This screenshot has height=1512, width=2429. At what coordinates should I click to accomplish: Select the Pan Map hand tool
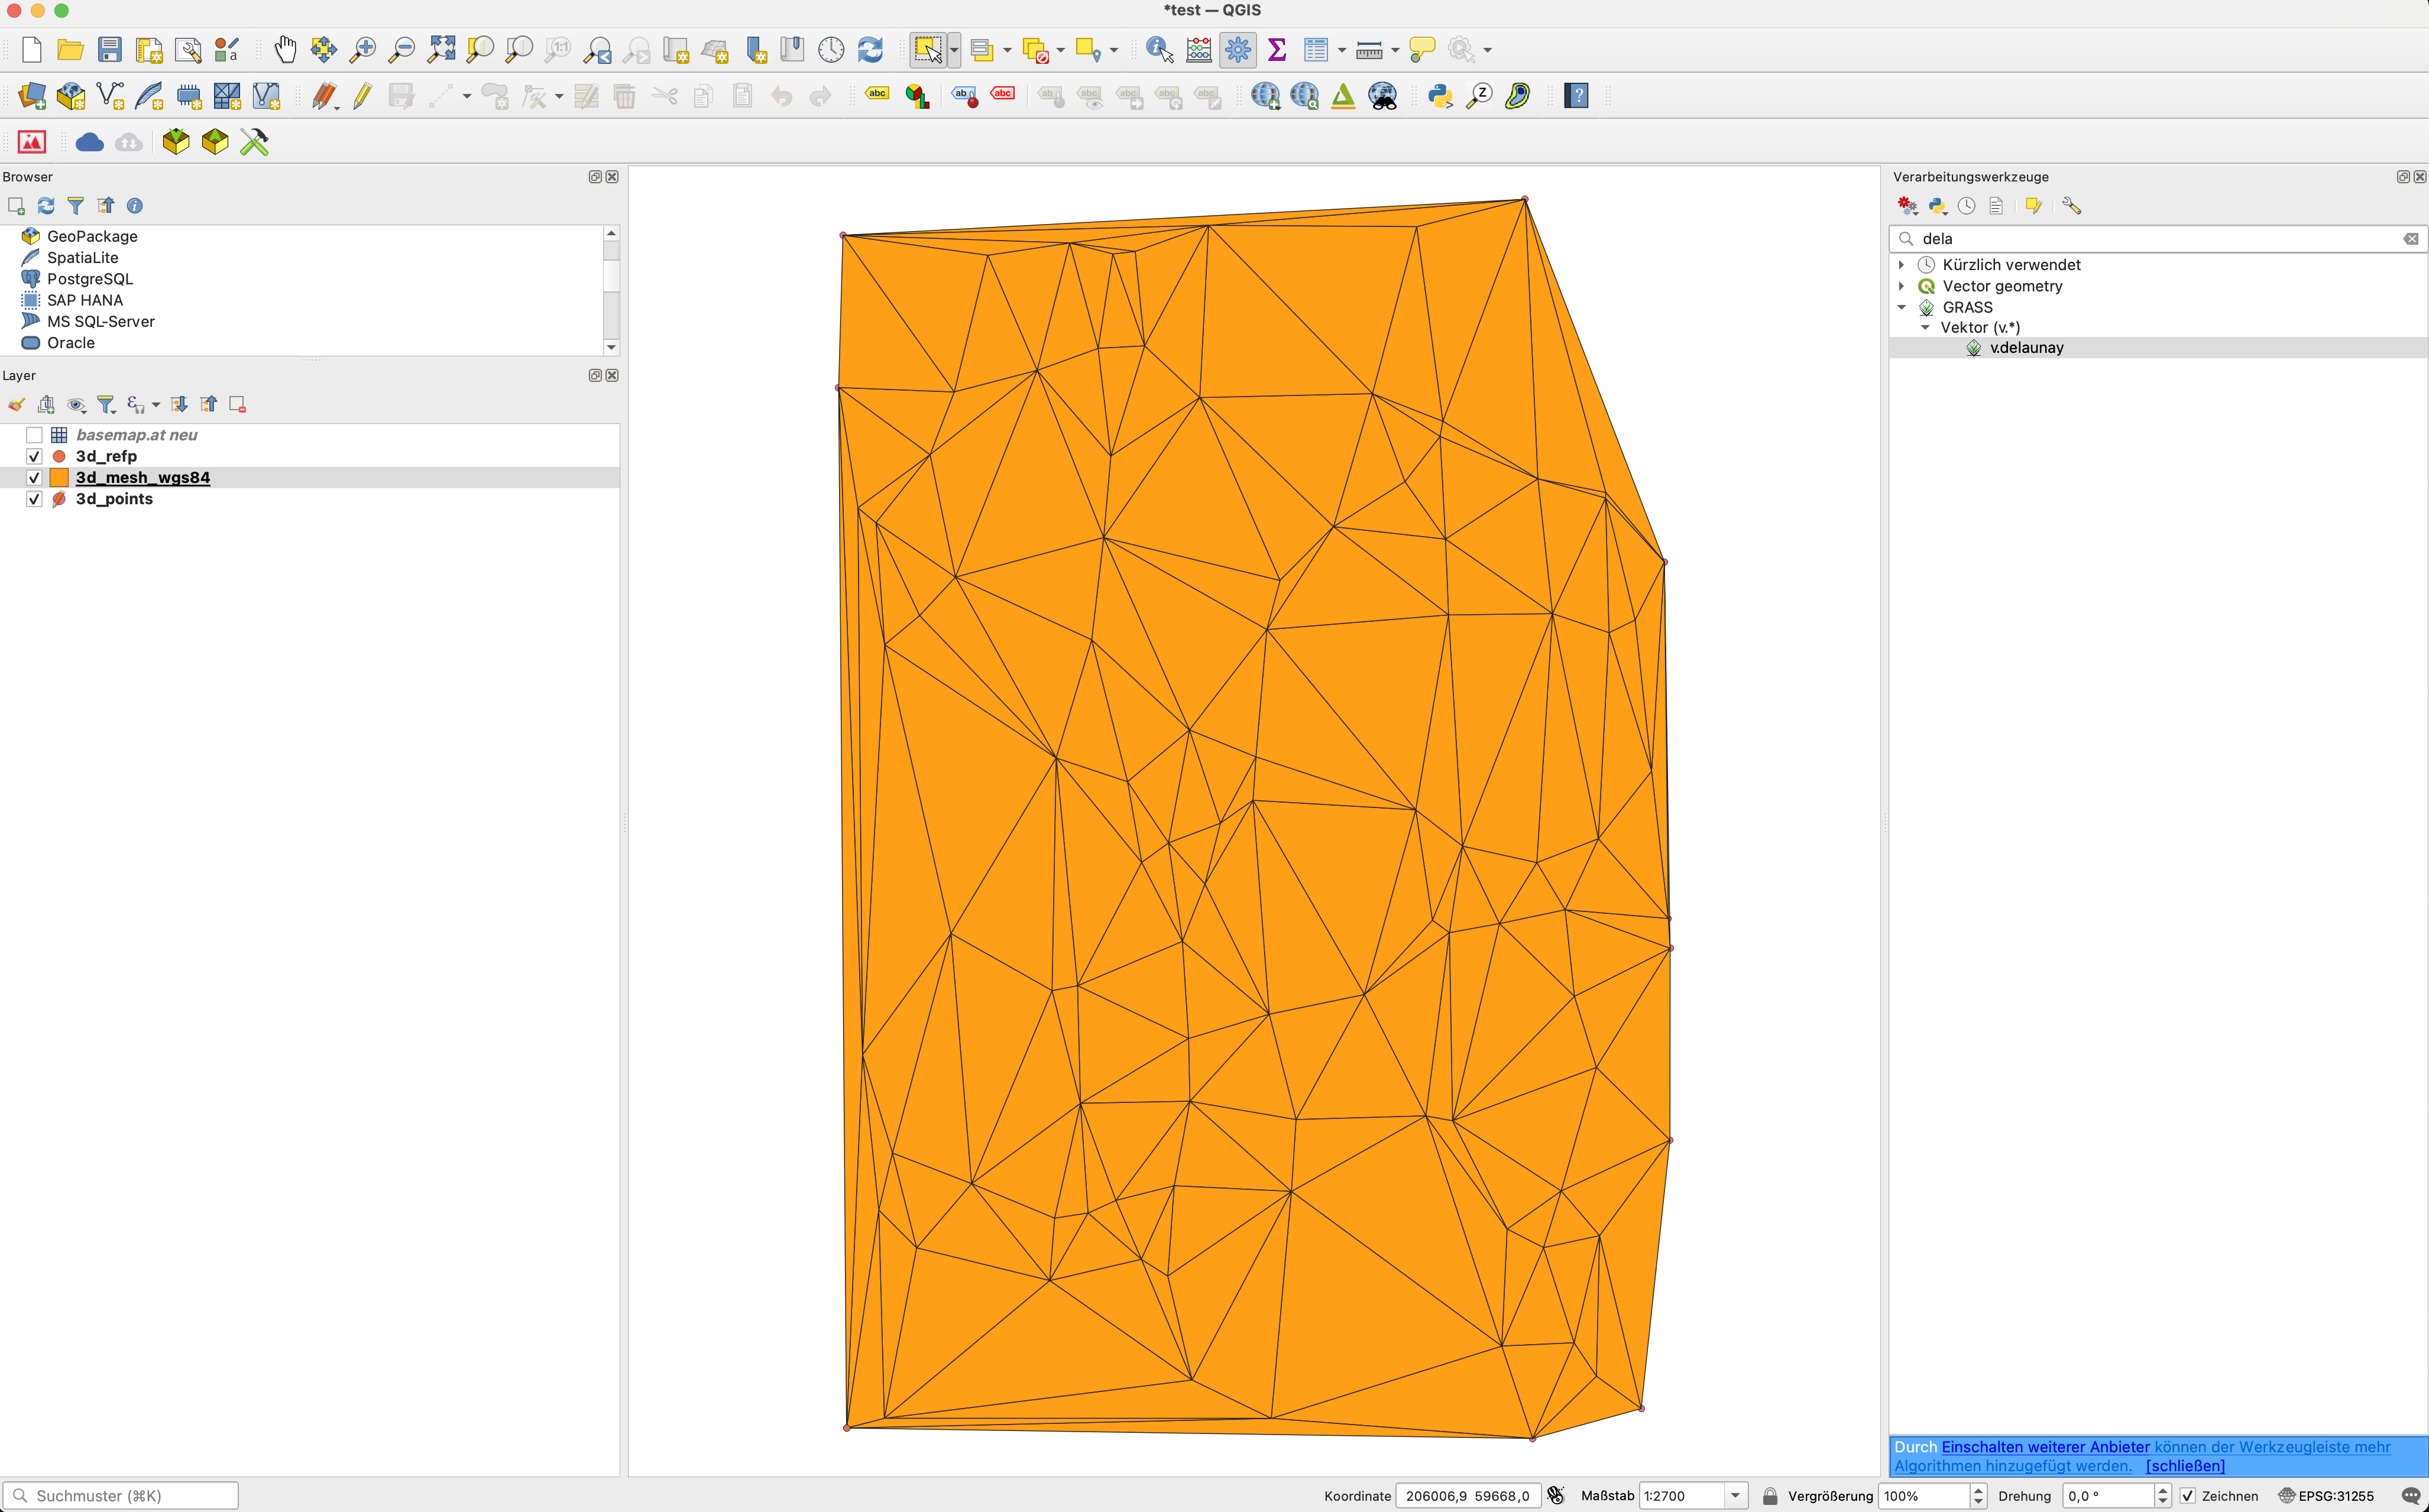[285, 49]
